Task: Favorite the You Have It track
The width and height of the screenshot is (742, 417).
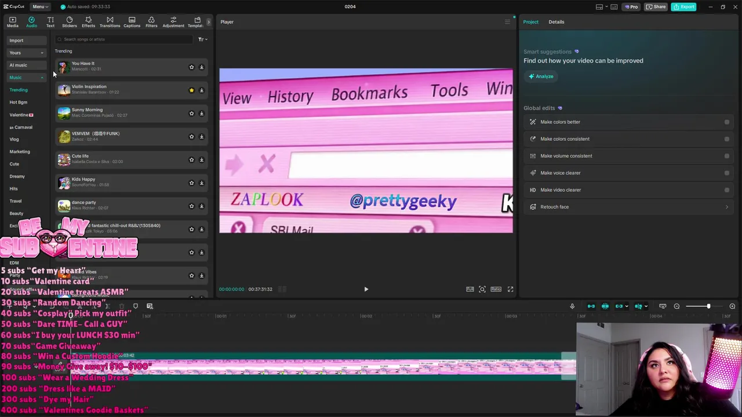Action: tap(191, 67)
